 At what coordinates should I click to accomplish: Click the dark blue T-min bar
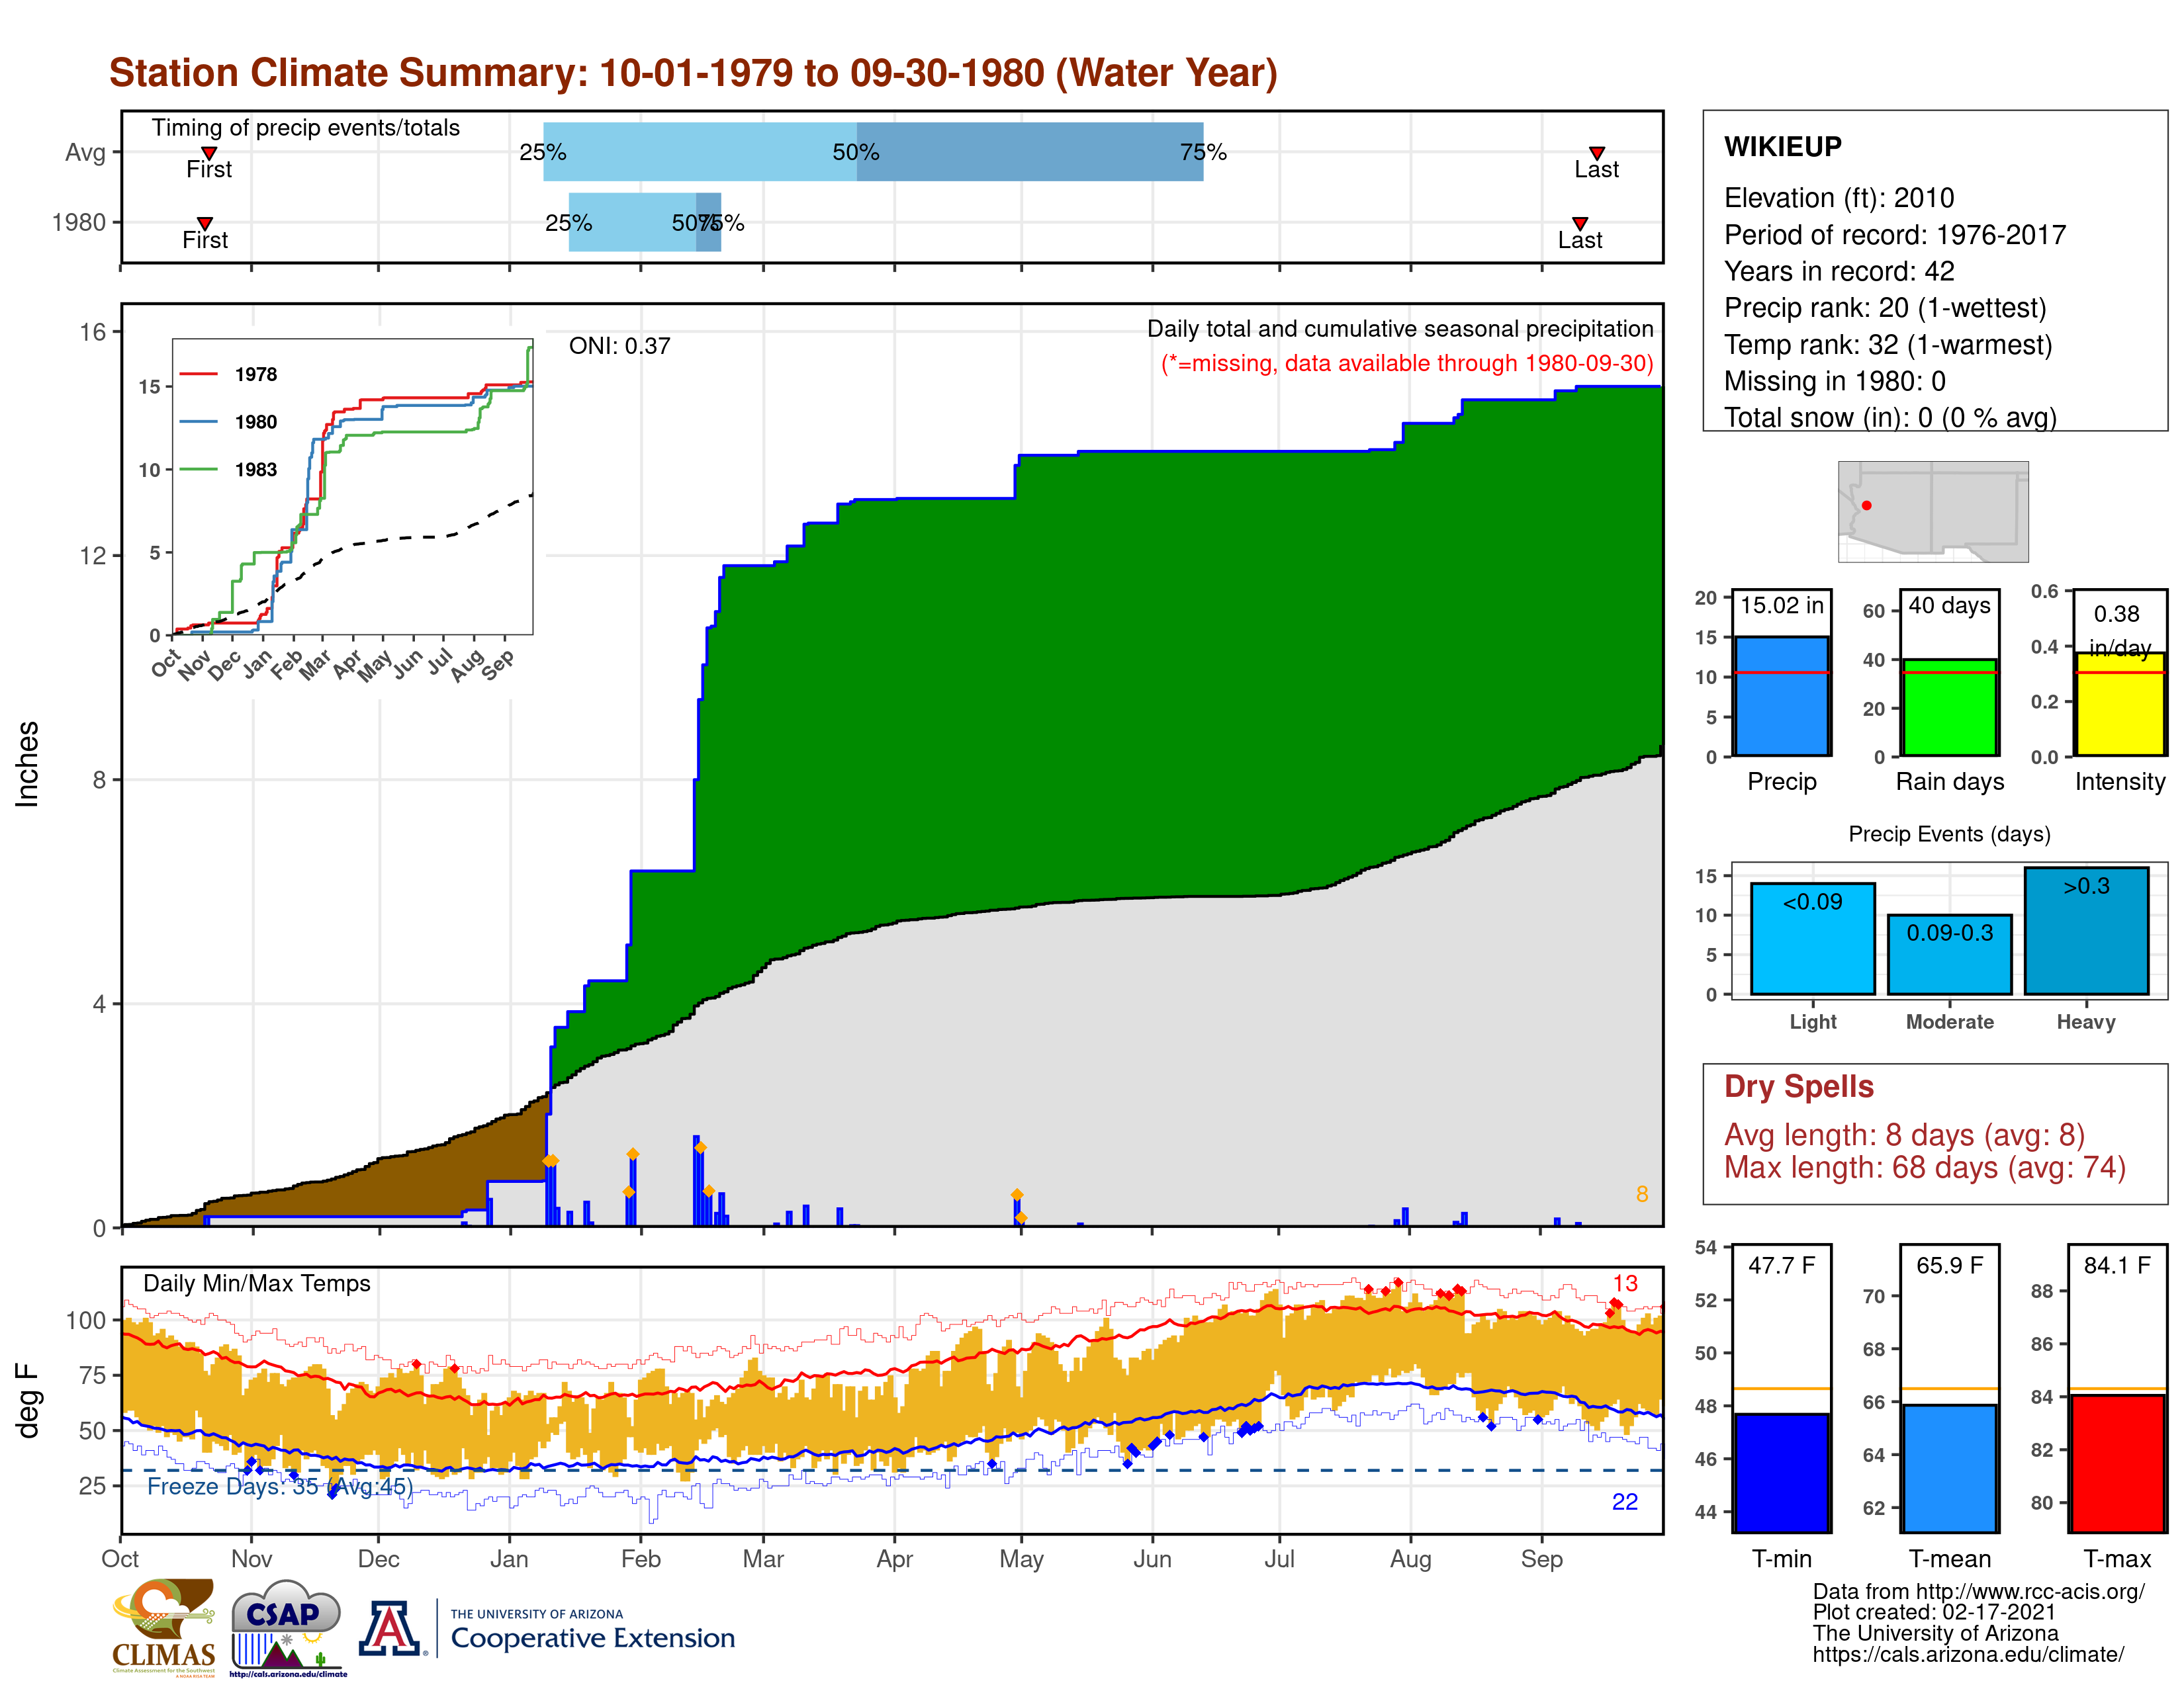(x=1781, y=1473)
